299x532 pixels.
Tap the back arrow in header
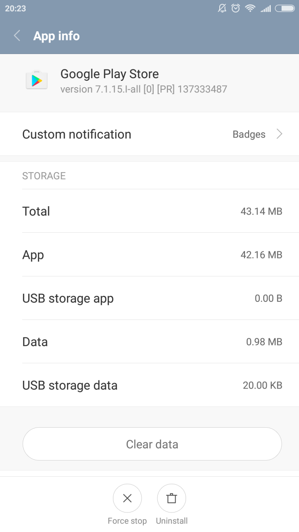pyautogui.click(x=17, y=36)
